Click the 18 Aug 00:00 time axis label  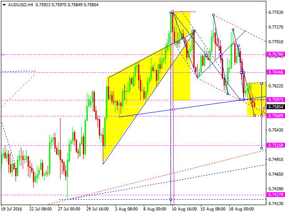[241, 209]
